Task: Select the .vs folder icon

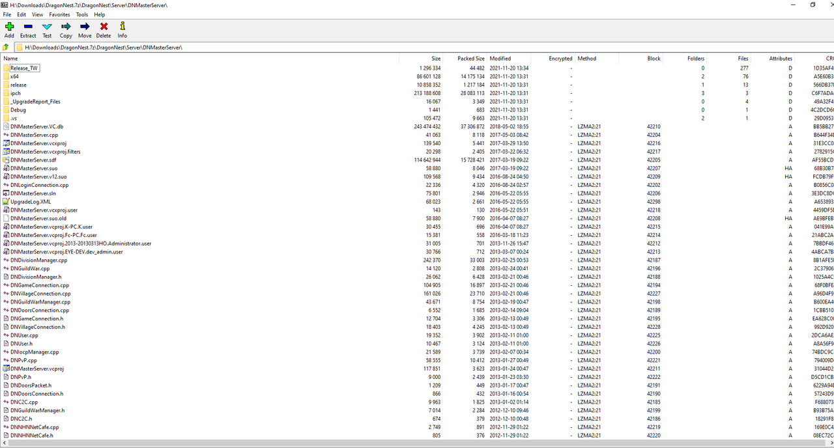Action: [x=6, y=119]
